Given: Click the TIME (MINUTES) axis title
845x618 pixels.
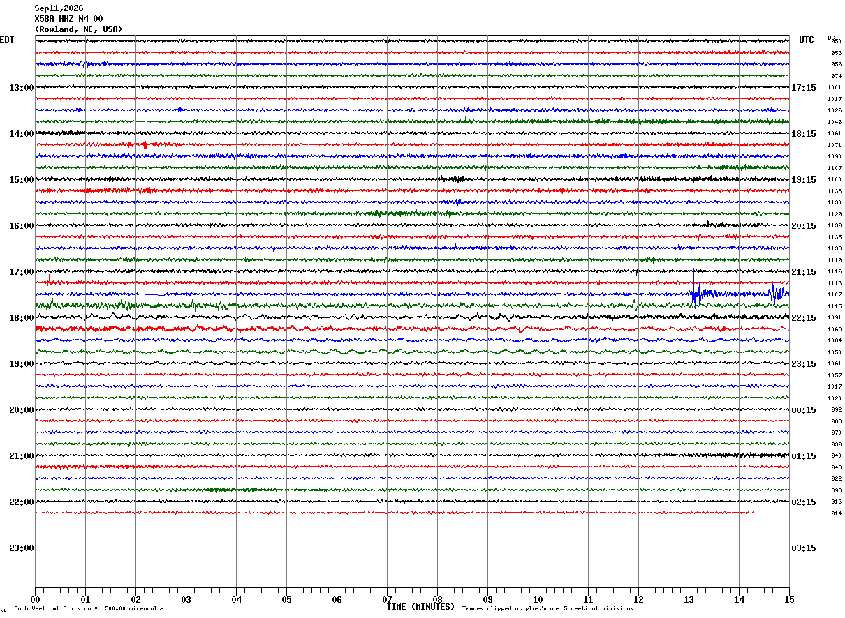Looking at the screenshot, I should [420, 607].
